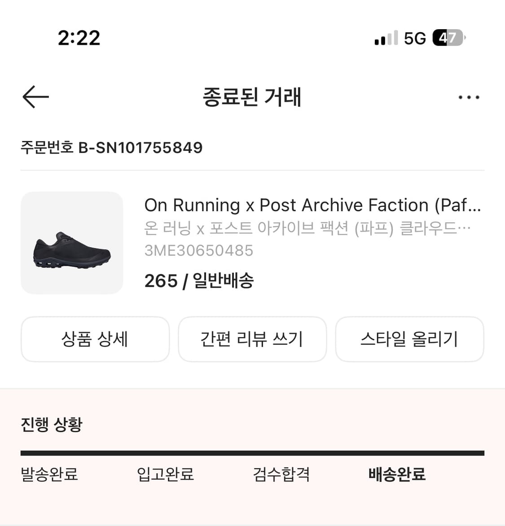505x526 pixels.
Task: Tap the black shoe product thumbnail
Action: [x=72, y=243]
